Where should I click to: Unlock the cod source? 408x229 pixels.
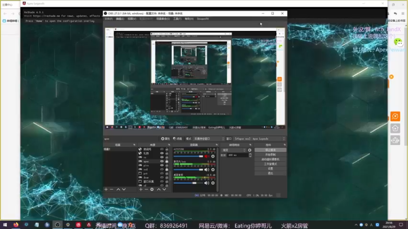click(167, 169)
